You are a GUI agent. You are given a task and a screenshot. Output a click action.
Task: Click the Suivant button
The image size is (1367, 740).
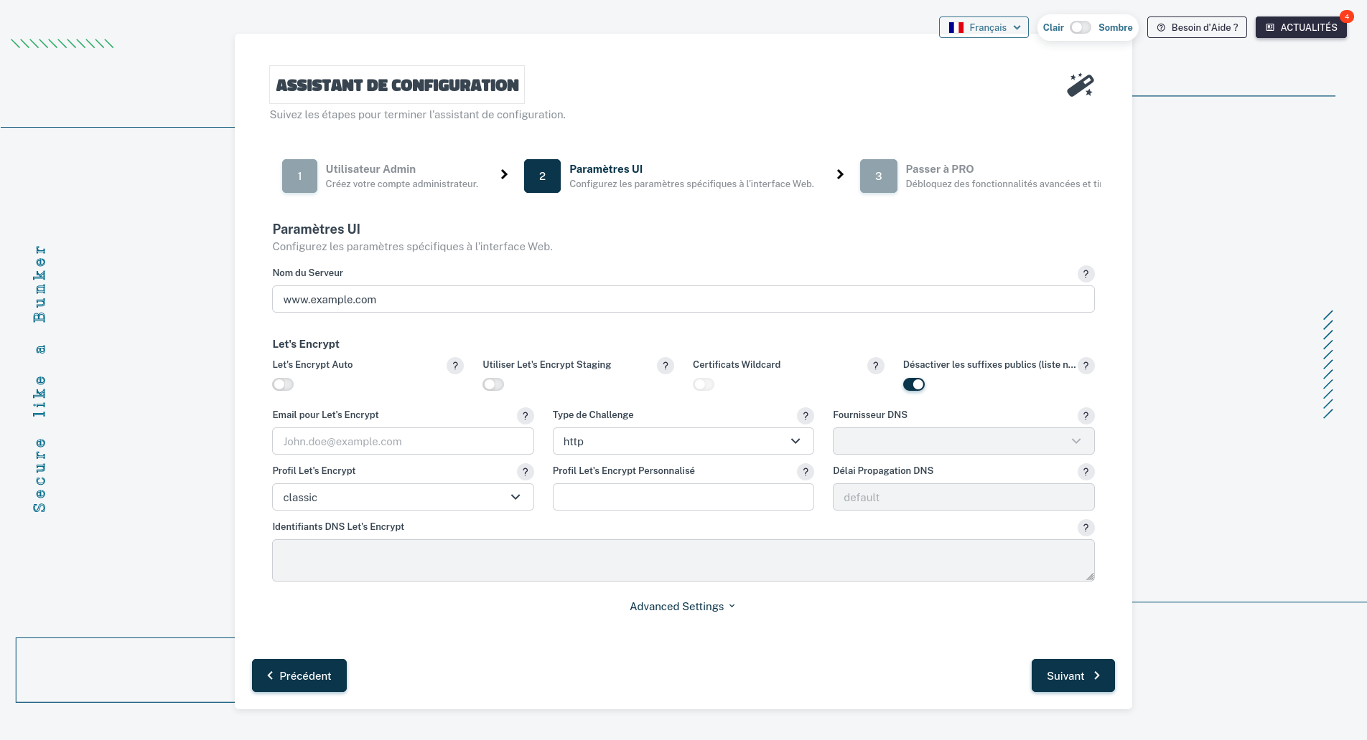coord(1073,675)
